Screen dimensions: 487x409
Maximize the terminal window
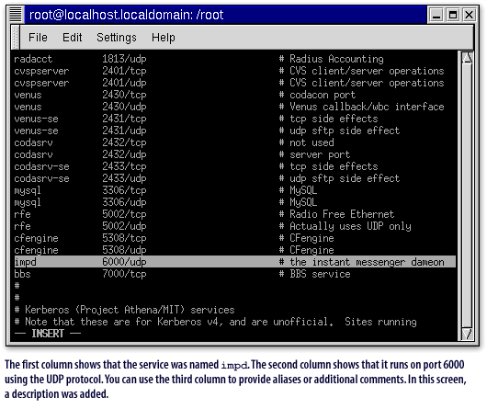pos(453,15)
